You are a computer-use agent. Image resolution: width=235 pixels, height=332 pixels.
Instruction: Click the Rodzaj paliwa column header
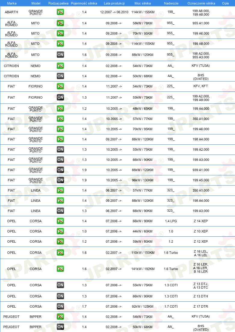point(58,3)
